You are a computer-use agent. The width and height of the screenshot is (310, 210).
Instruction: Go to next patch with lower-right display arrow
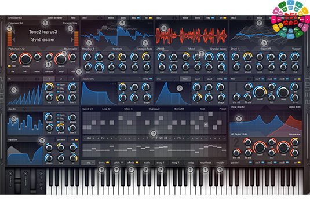72,40
